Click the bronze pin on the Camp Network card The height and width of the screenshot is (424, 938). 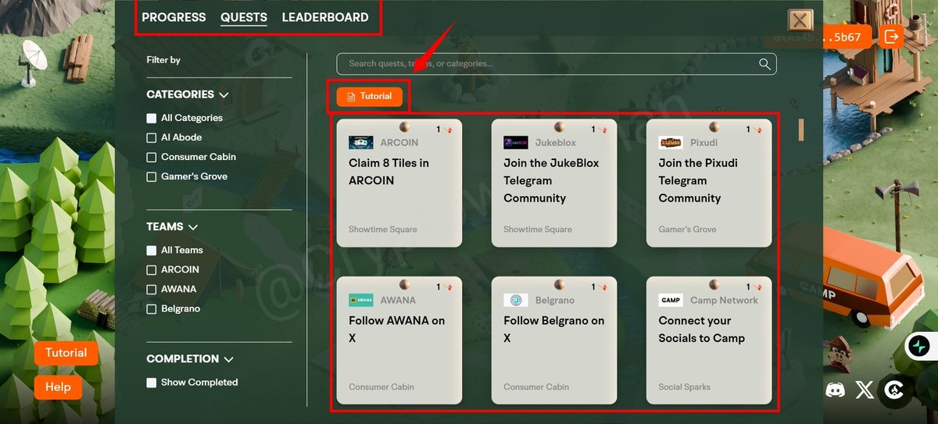714,284
